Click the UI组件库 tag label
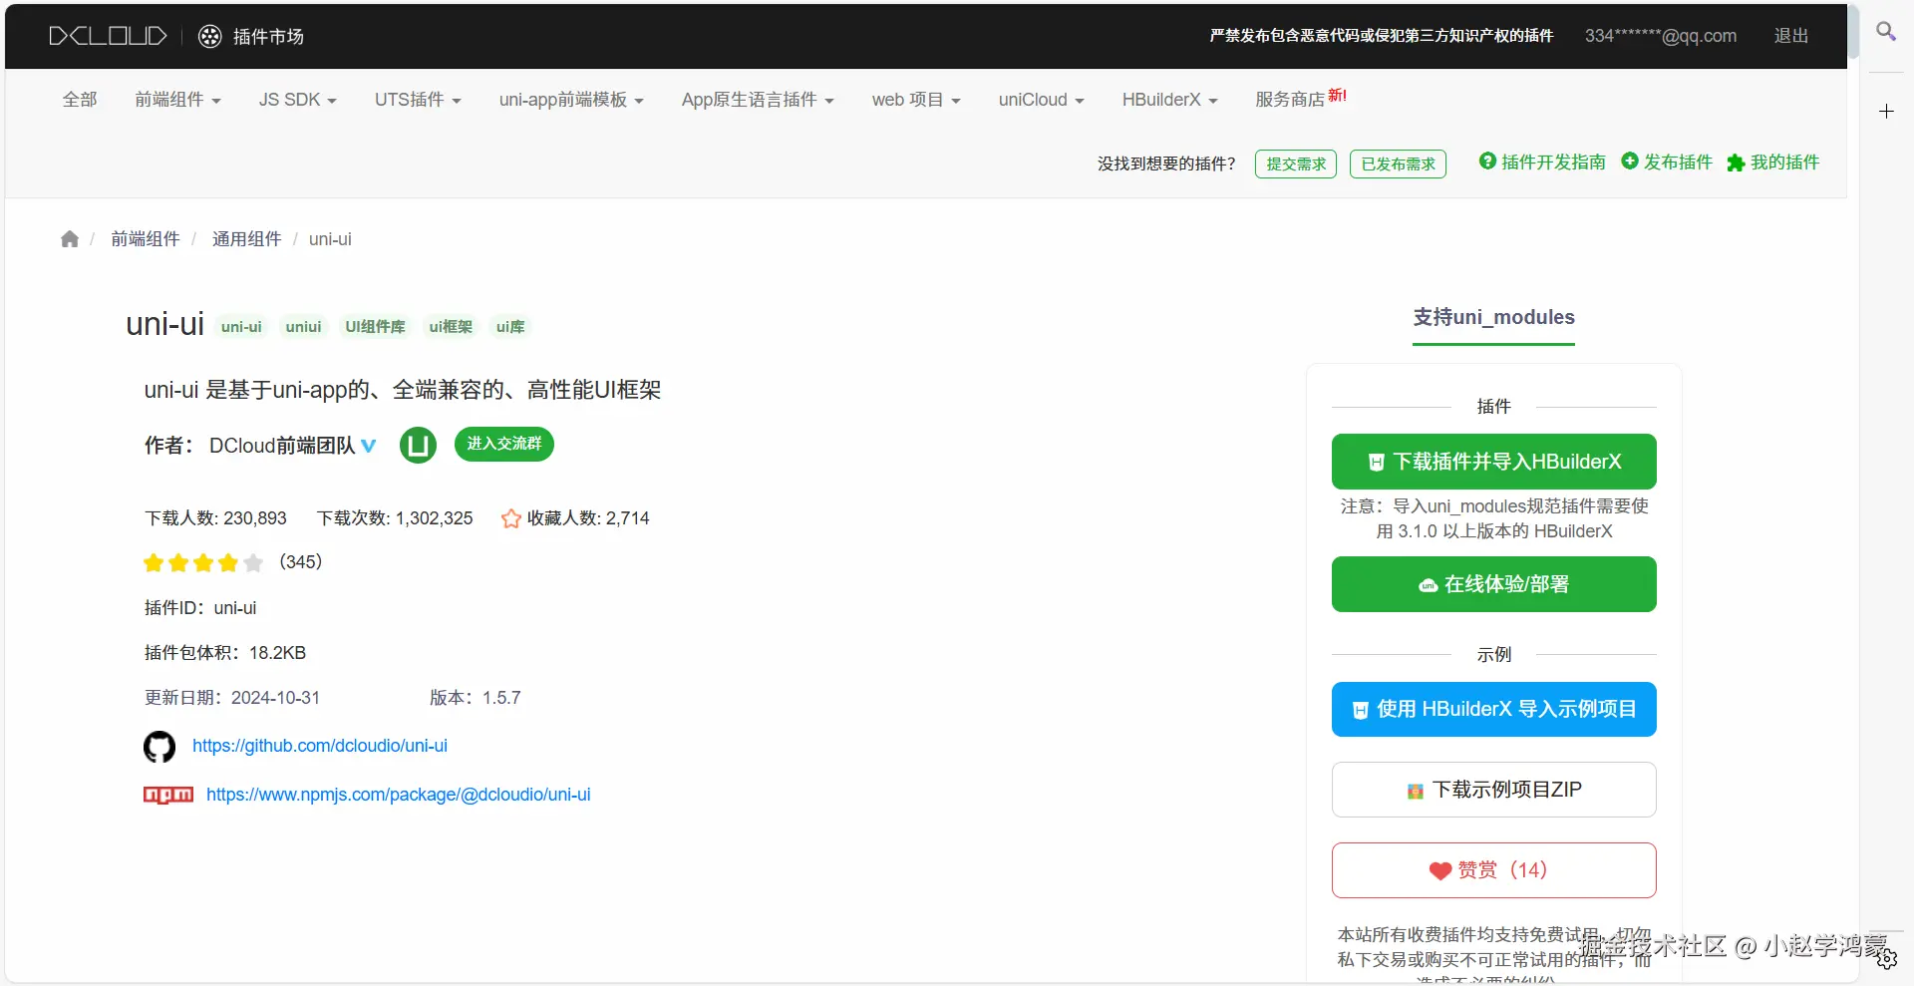 click(x=375, y=327)
